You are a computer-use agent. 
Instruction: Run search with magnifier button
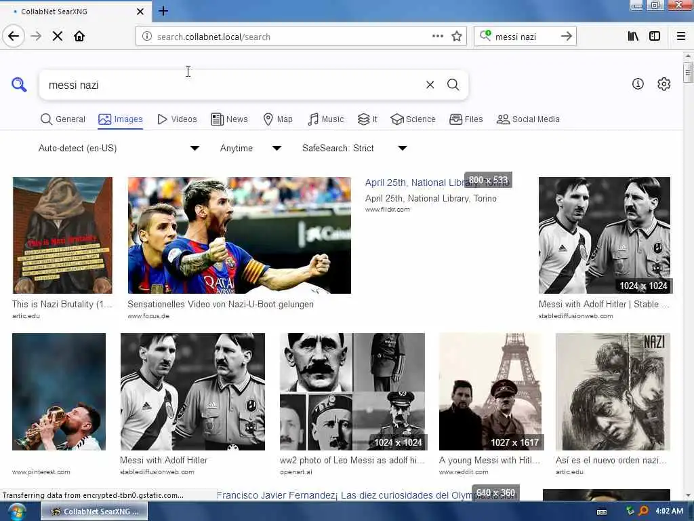coord(453,84)
